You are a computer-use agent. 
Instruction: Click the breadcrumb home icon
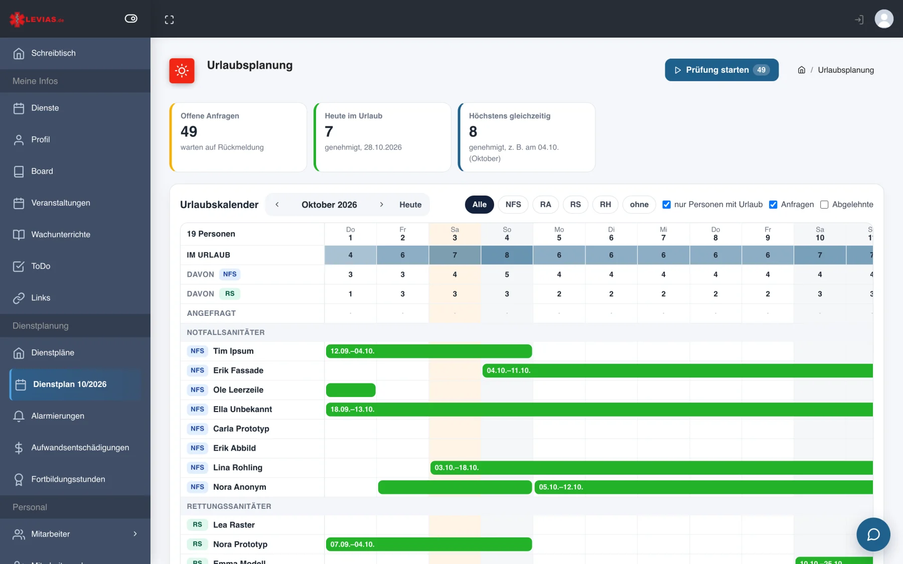pos(802,70)
